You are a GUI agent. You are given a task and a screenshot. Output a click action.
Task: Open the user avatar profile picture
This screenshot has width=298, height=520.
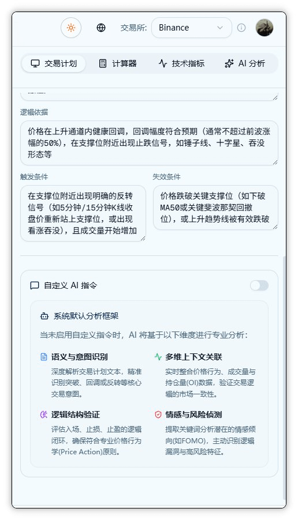tap(265, 28)
